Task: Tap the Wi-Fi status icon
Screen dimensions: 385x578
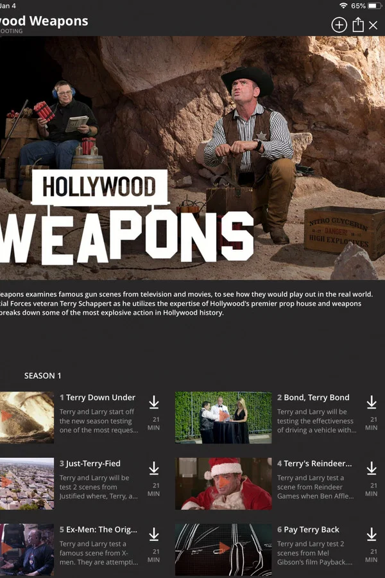Action: click(x=343, y=6)
